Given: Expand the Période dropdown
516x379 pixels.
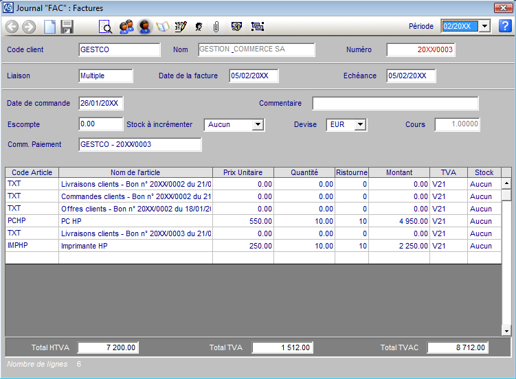Looking at the screenshot, I should [484, 26].
